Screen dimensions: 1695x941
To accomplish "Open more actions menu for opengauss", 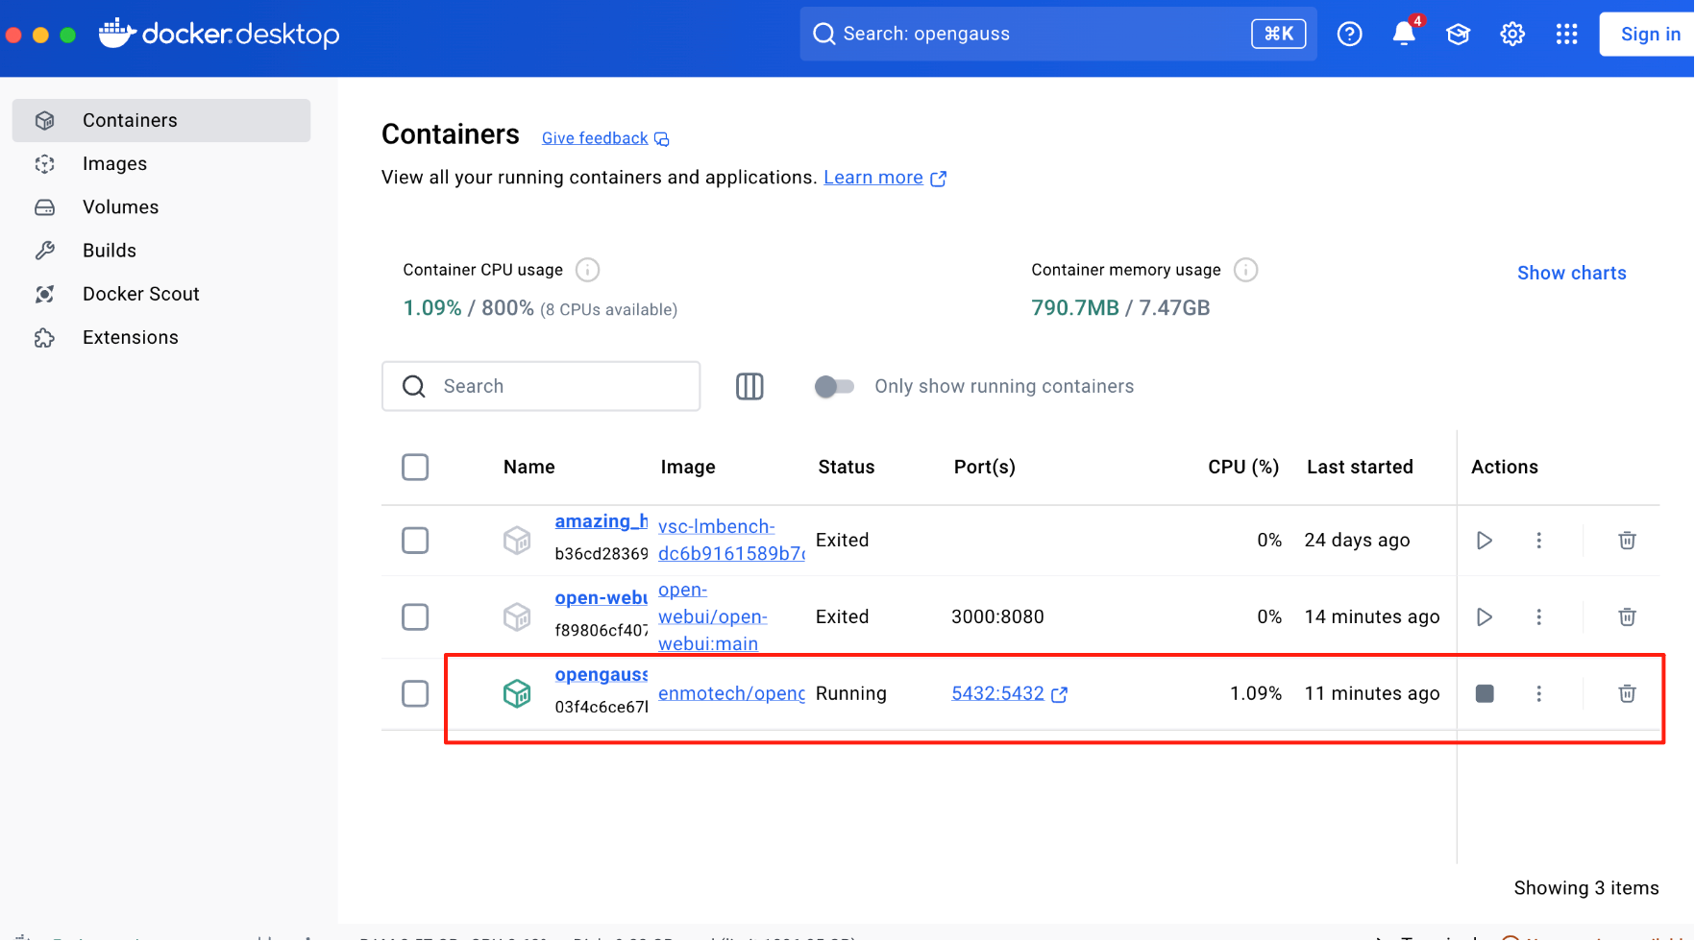I will (1538, 693).
